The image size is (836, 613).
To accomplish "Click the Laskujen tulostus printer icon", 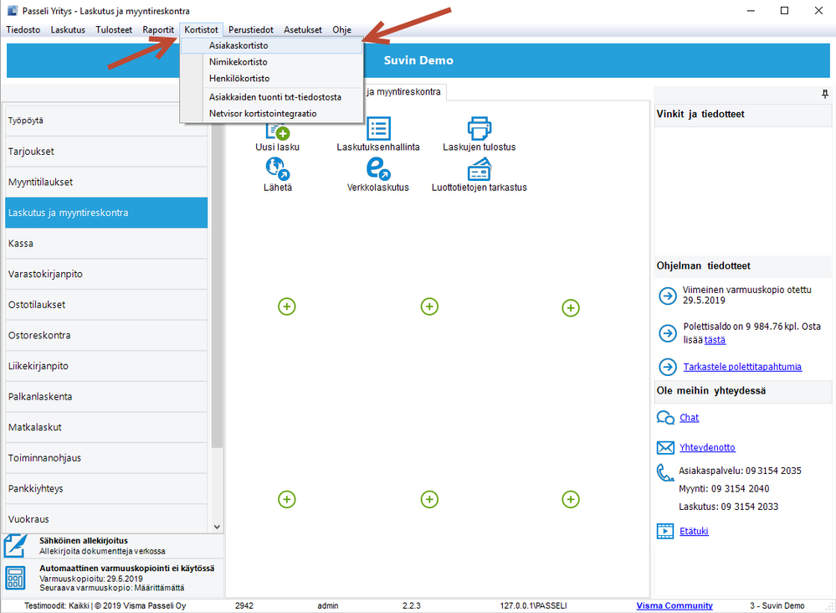I will [479, 129].
